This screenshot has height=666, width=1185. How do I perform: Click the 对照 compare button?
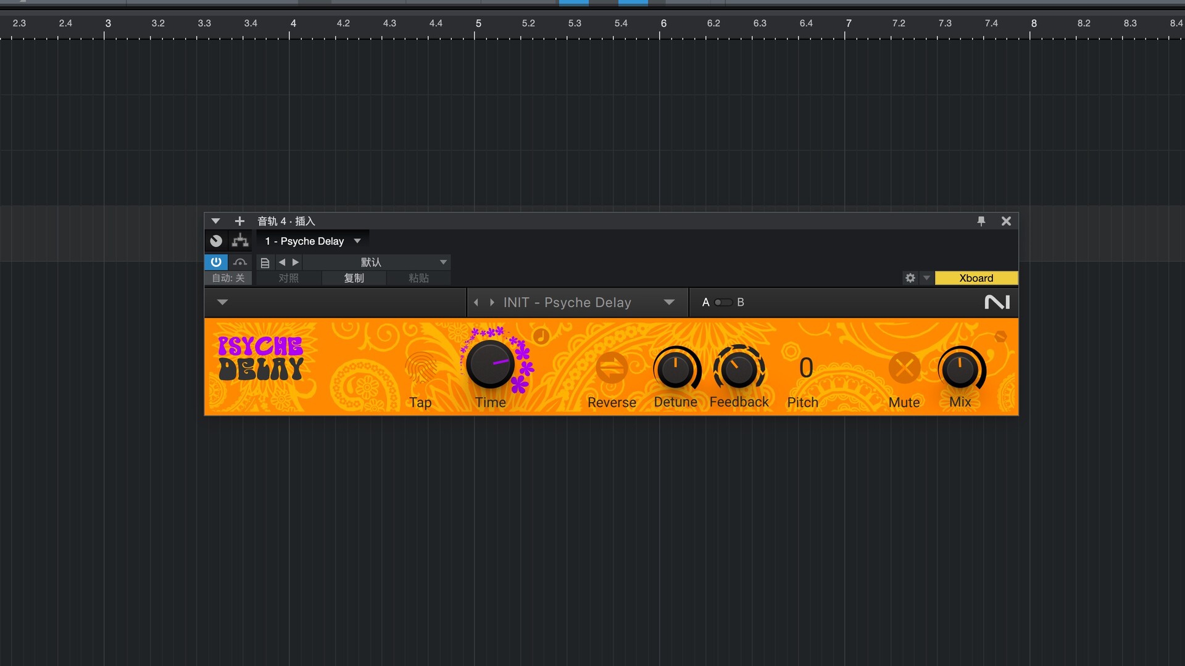288,278
